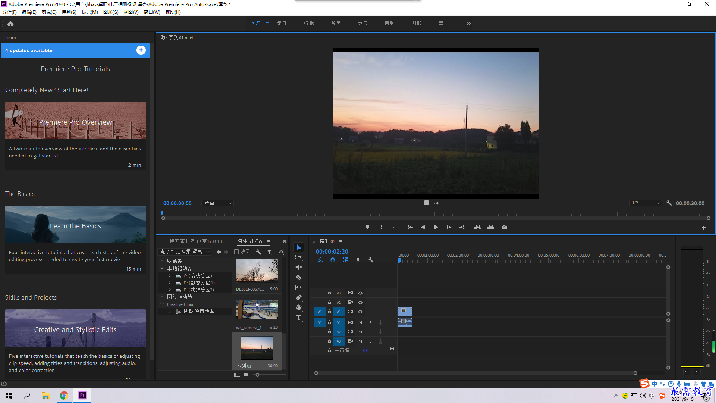Adjust the thumbnail size slider

coord(257,375)
